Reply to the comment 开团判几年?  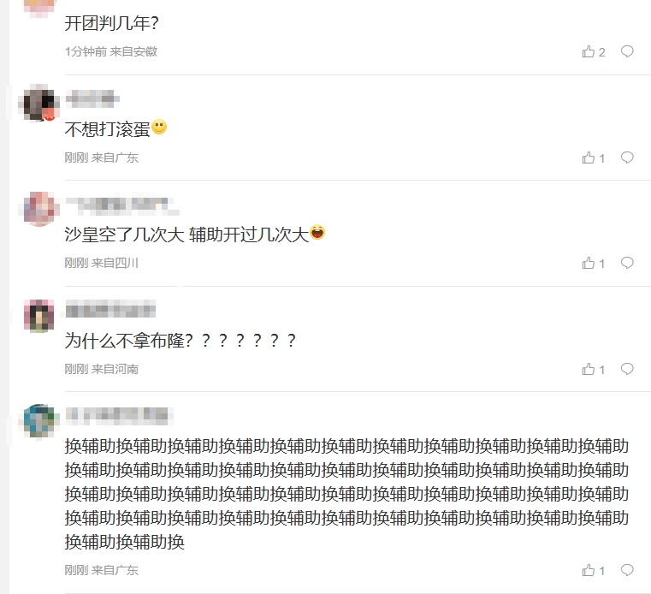(627, 51)
